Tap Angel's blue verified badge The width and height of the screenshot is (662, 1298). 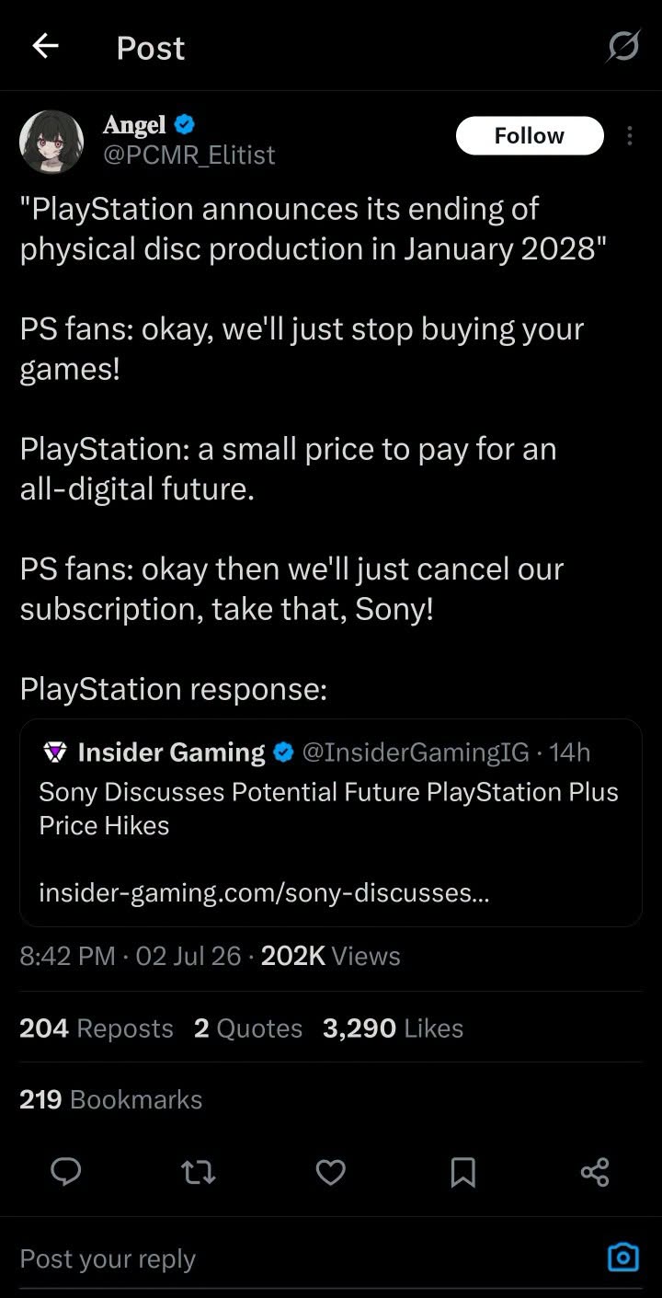184,124
